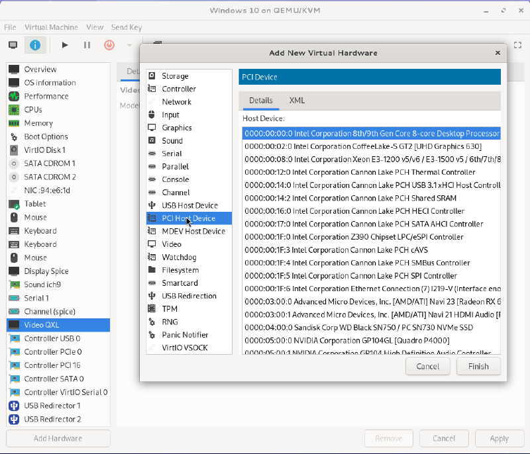The width and height of the screenshot is (530, 454).
Task: Click the Apply button in main window
Action: [x=500, y=438]
